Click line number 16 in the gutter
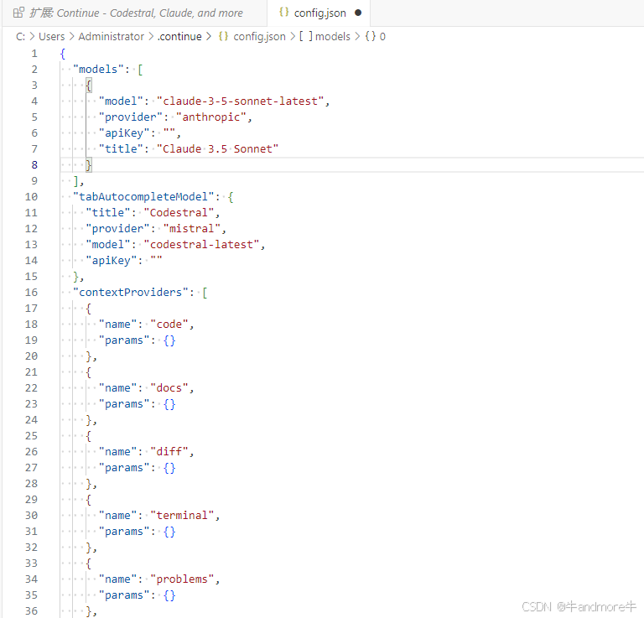Image resolution: width=644 pixels, height=618 pixels. [31, 293]
